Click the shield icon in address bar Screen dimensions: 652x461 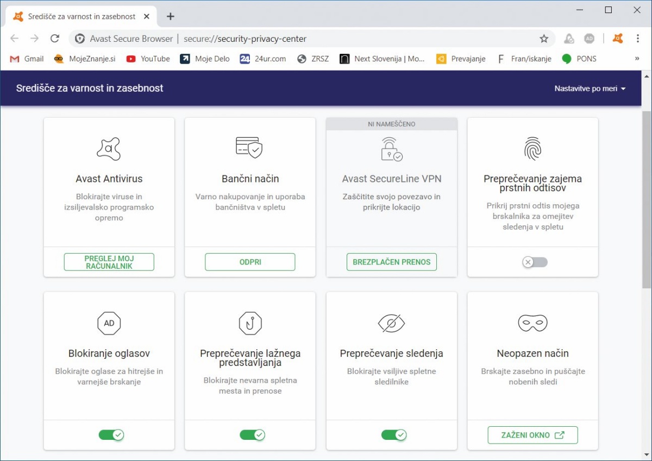click(80, 39)
